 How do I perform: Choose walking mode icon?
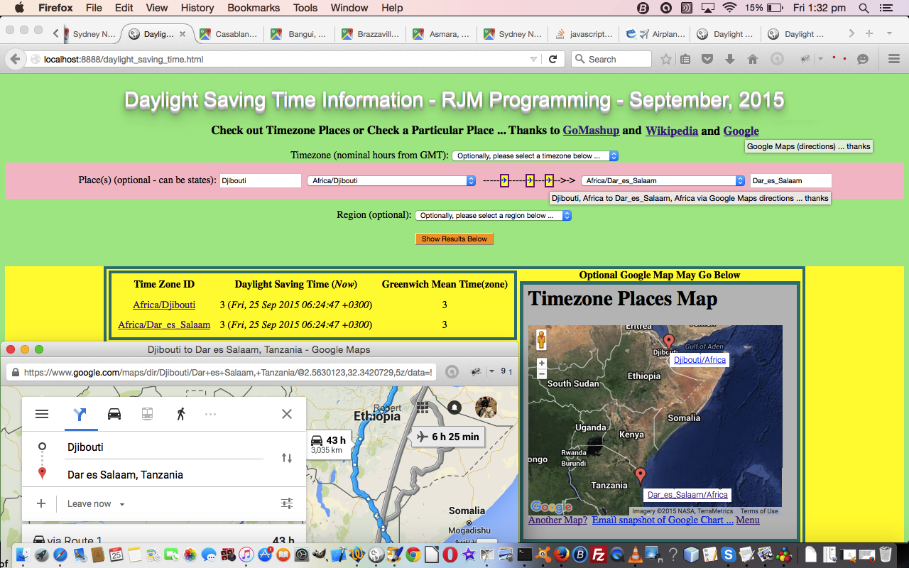(x=181, y=414)
